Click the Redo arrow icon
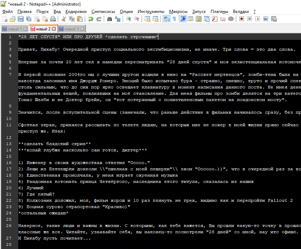 99,19
